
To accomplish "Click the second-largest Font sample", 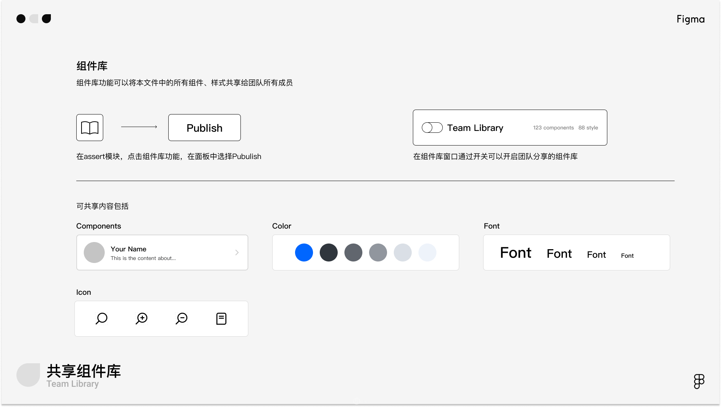I will coord(559,254).
